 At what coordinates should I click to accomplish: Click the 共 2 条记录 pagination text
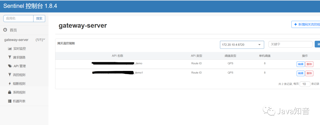tap(285, 84)
